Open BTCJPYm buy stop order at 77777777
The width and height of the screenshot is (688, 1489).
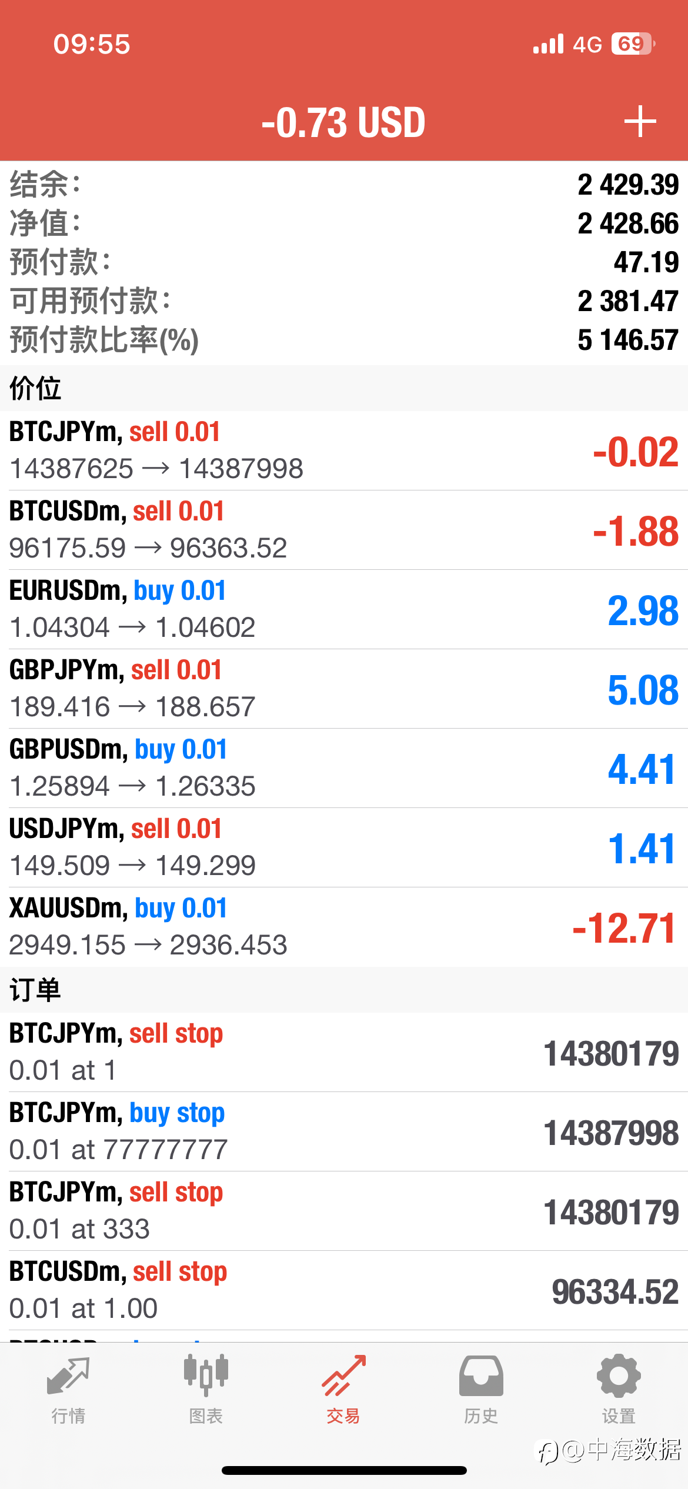tap(344, 1131)
